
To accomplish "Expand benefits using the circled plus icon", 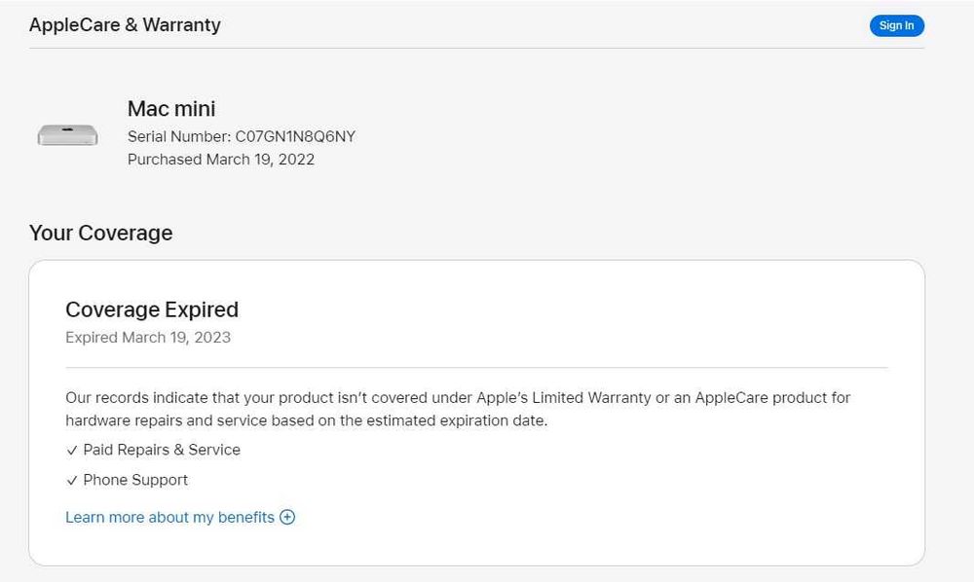I will click(x=287, y=518).
